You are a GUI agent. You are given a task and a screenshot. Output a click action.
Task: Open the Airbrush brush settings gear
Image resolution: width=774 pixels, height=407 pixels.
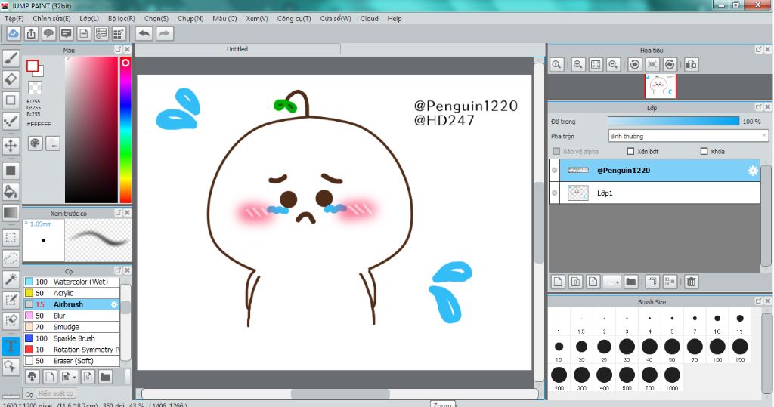pyautogui.click(x=114, y=304)
